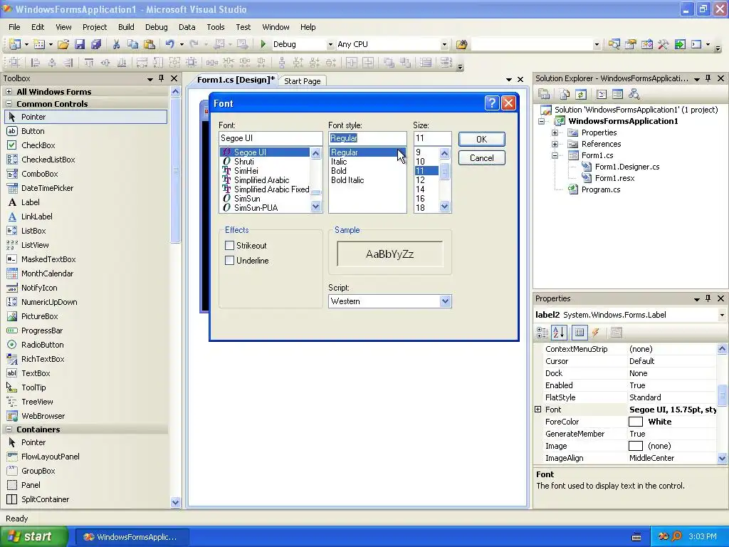
Task: Open the Project menu
Action: point(95,27)
